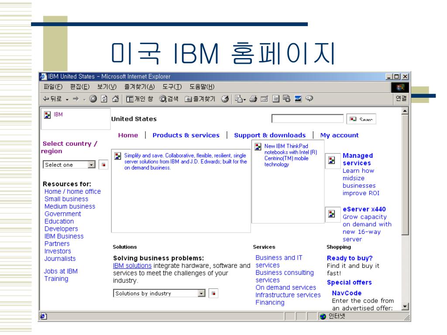Open the Business consulting services link

point(285,276)
